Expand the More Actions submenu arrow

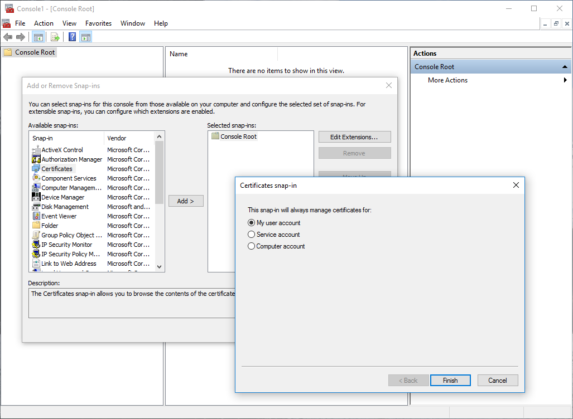pyautogui.click(x=565, y=80)
